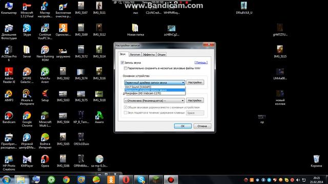Select the Искать в Интернете shortcut

27,98
